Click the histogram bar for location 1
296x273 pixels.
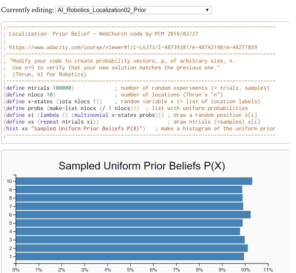coord(130,257)
